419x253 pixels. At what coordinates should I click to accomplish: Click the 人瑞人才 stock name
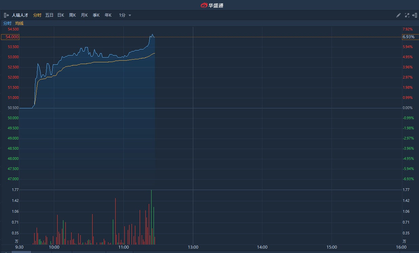click(20, 15)
